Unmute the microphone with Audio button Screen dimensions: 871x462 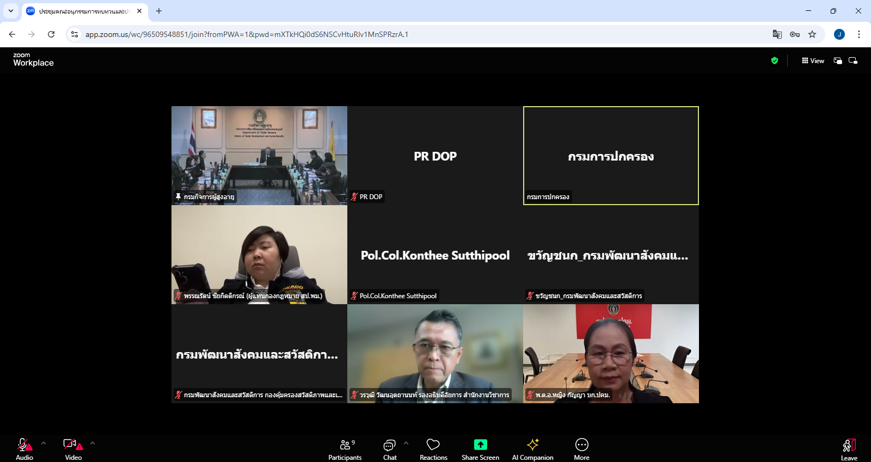[24, 449]
